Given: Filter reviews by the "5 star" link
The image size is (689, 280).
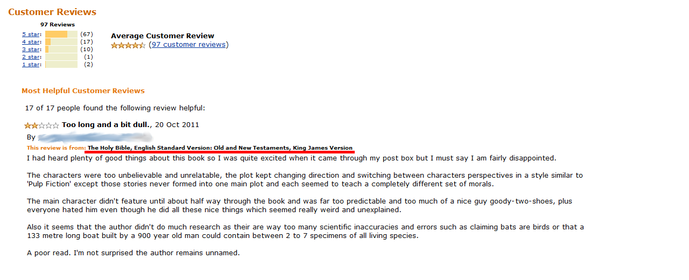Looking at the screenshot, I should (x=31, y=34).
